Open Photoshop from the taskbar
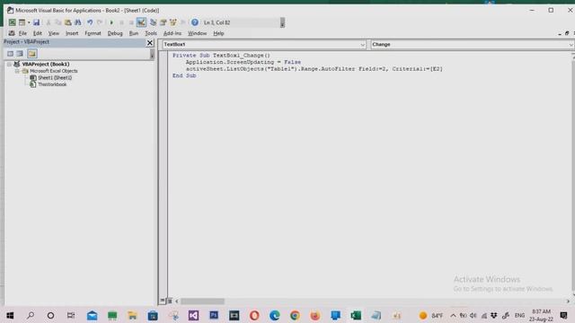The width and height of the screenshot is (575, 323). 214,315
